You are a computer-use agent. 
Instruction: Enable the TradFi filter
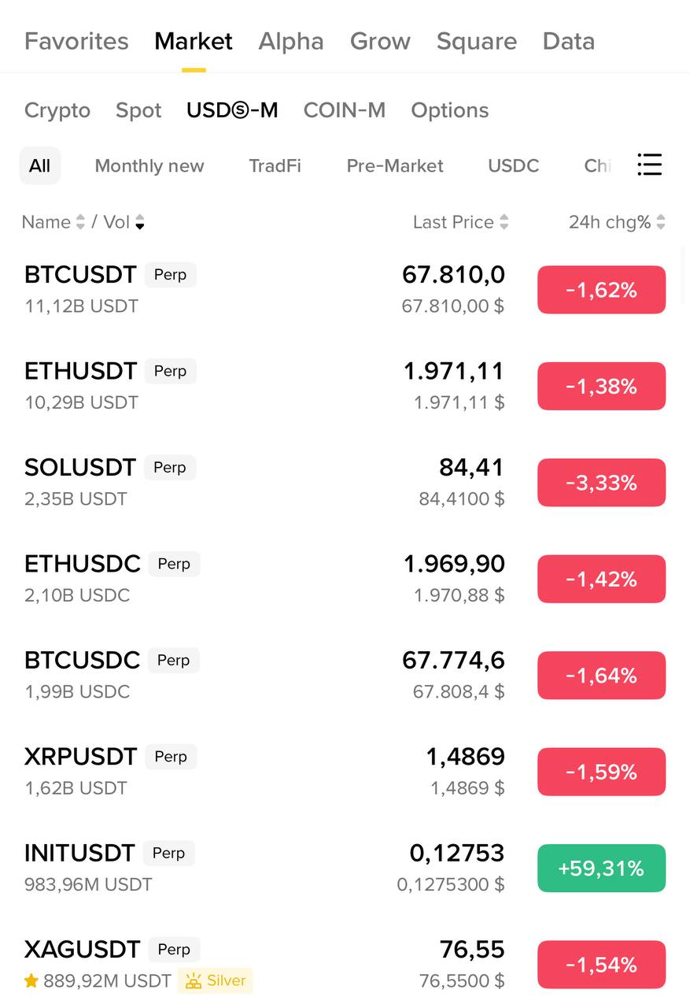pyautogui.click(x=275, y=166)
